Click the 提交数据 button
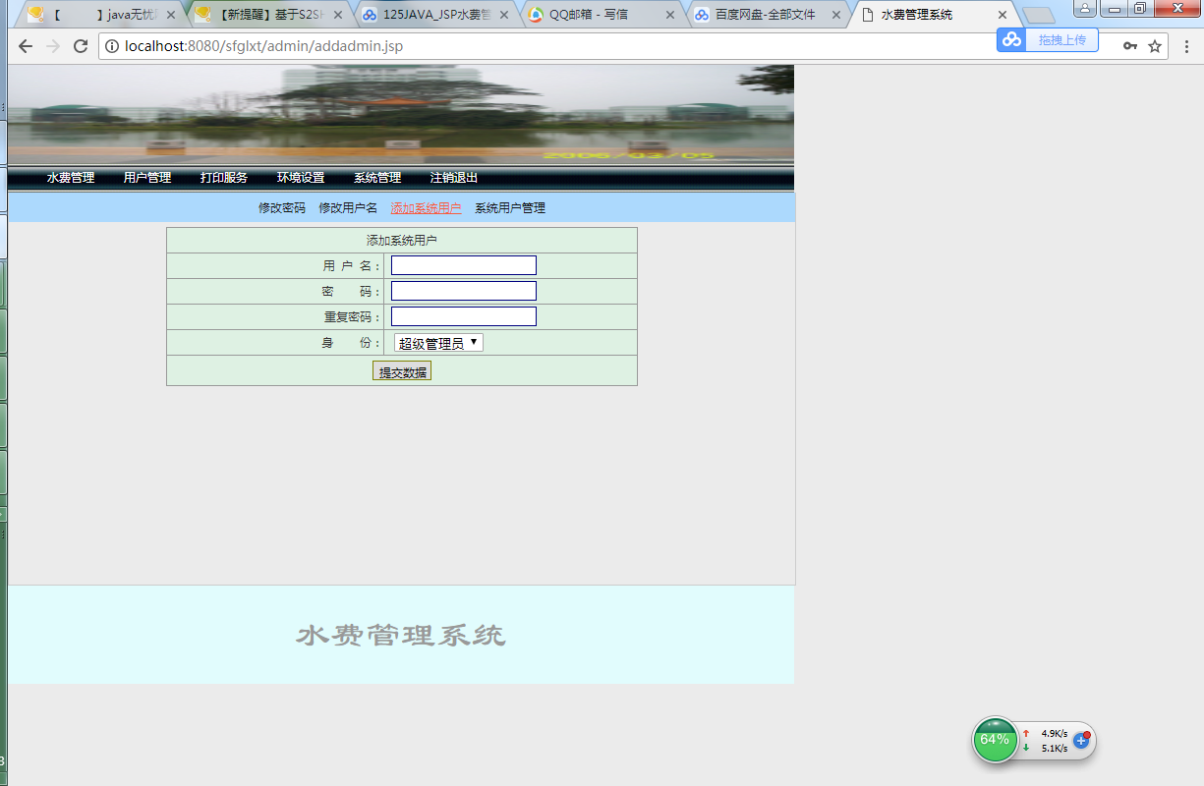 (402, 371)
